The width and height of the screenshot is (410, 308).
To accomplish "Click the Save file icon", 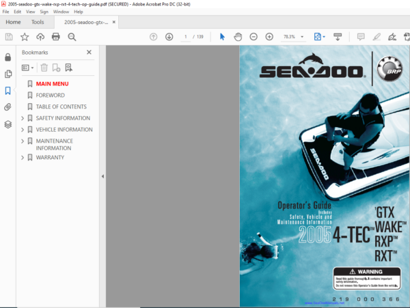I will point(9,37).
